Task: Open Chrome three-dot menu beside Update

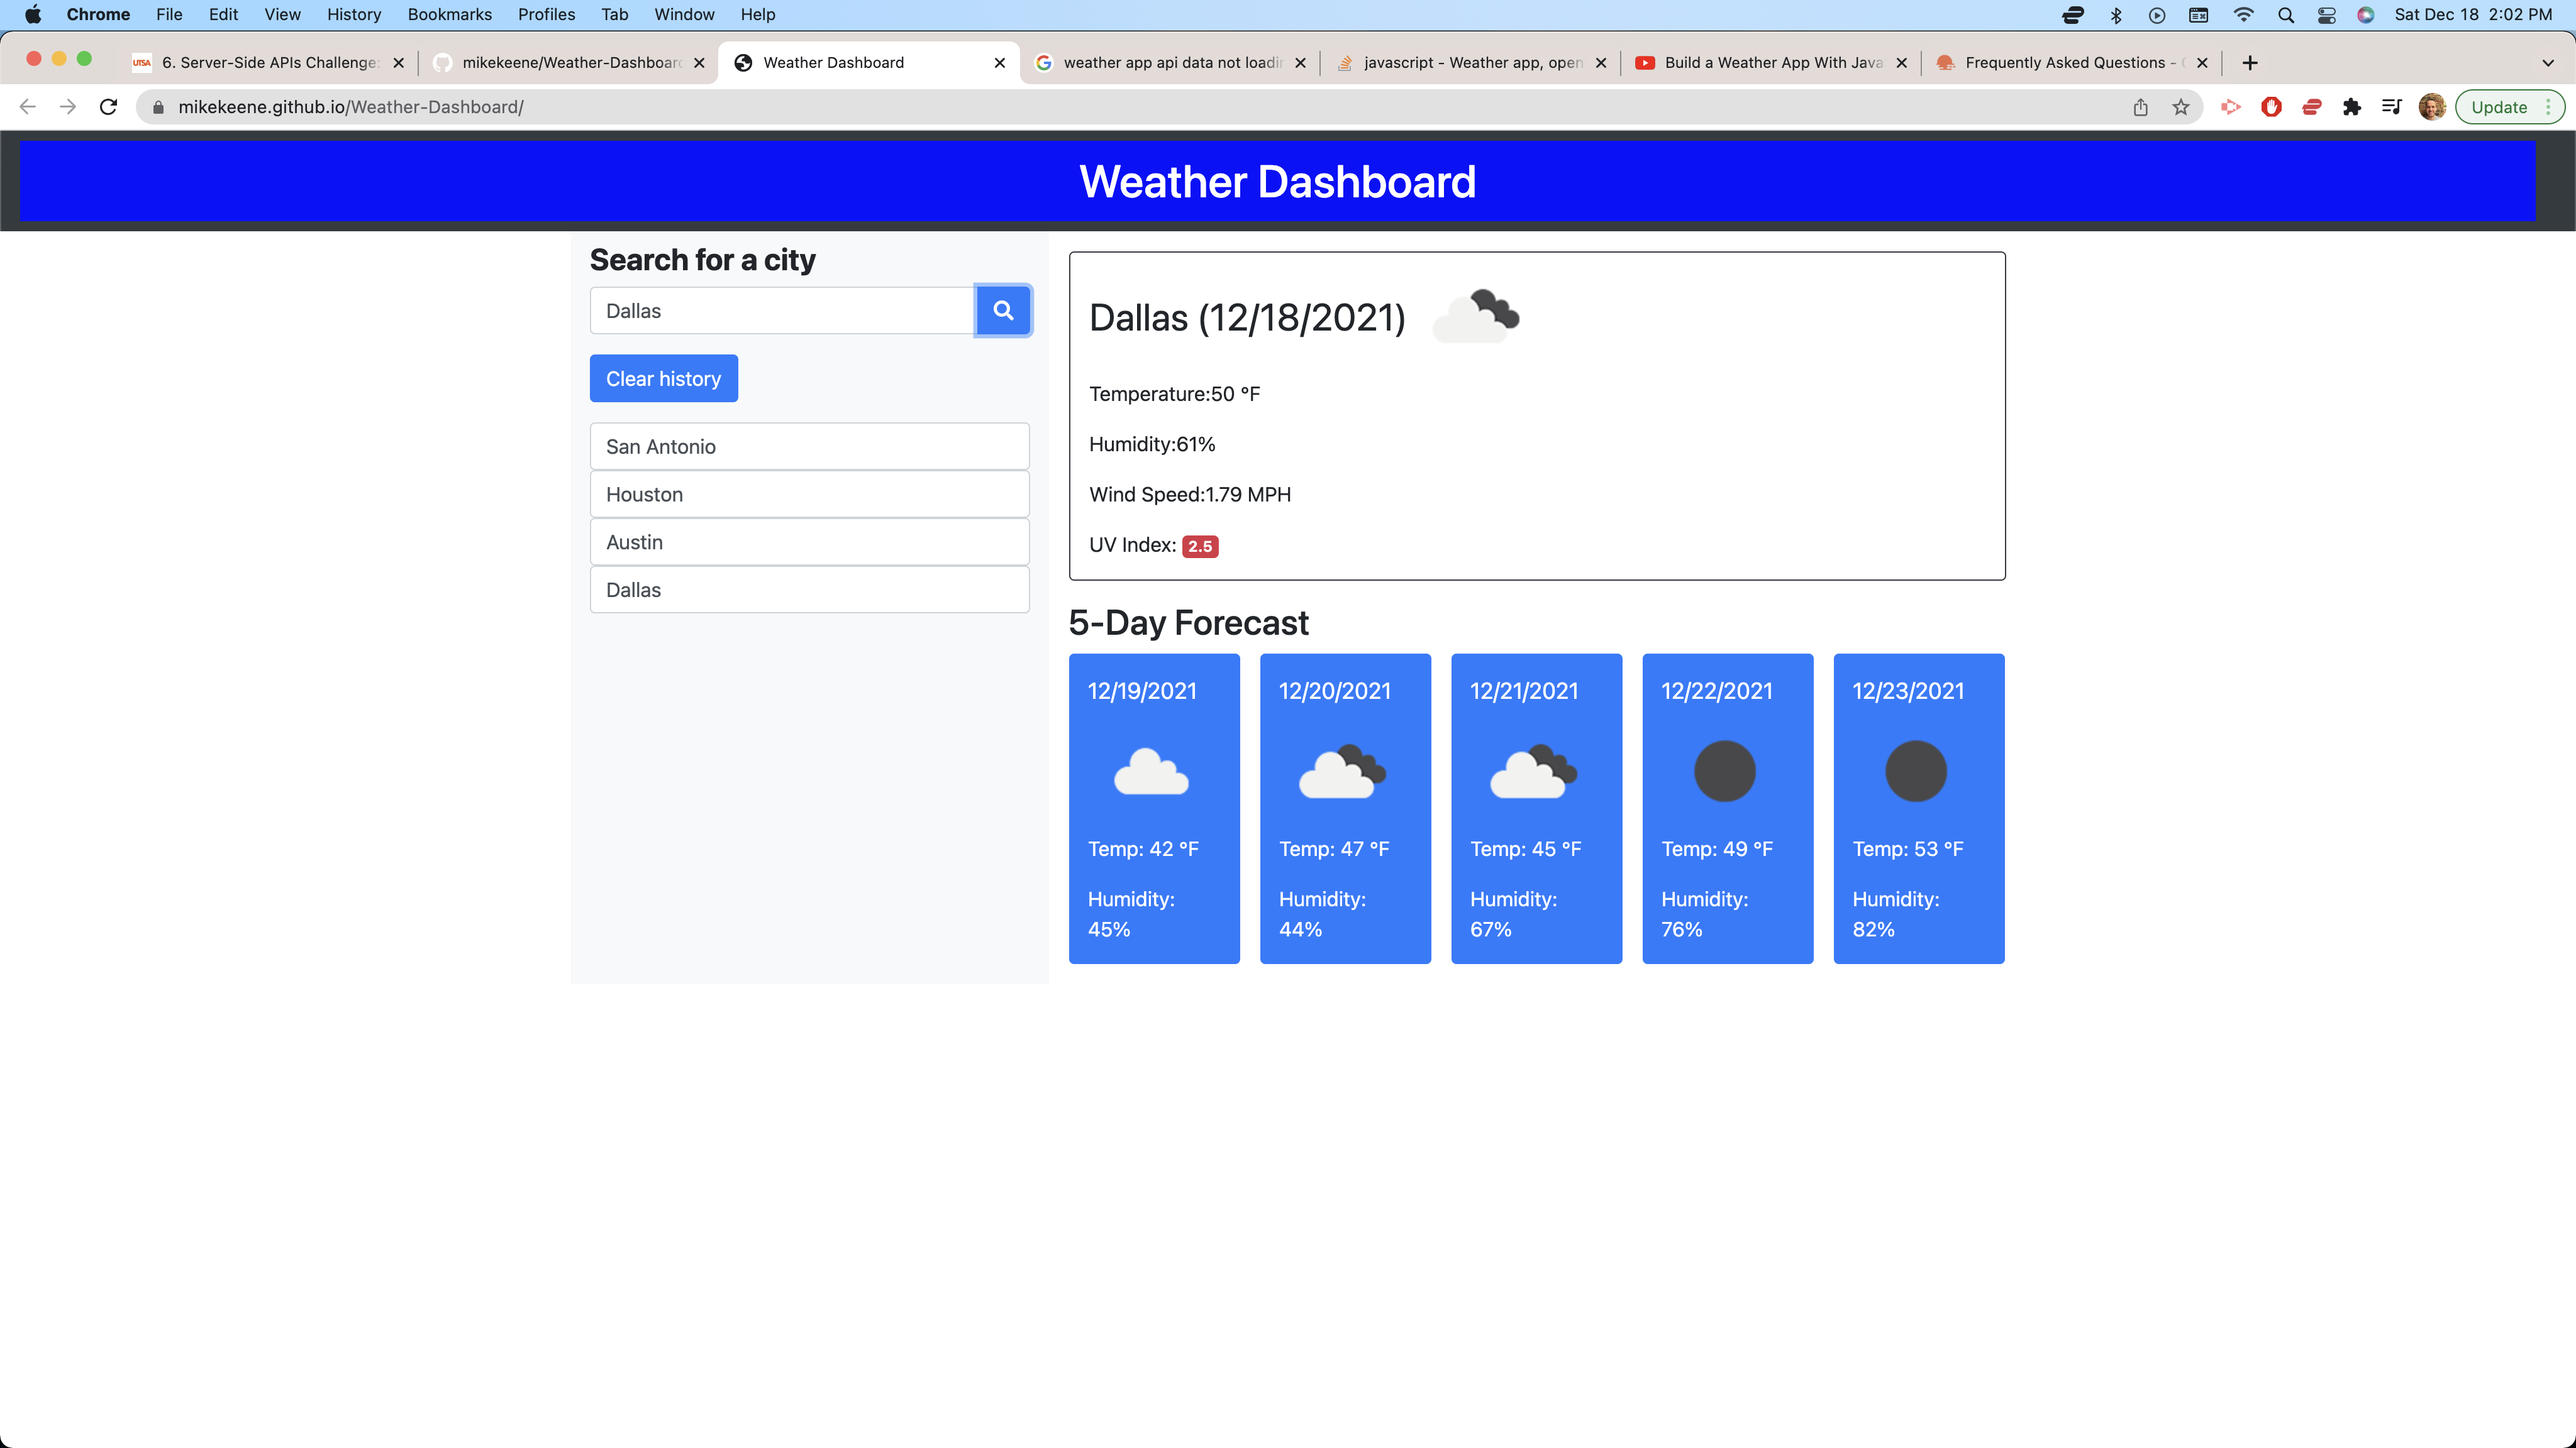Action: coord(2548,107)
